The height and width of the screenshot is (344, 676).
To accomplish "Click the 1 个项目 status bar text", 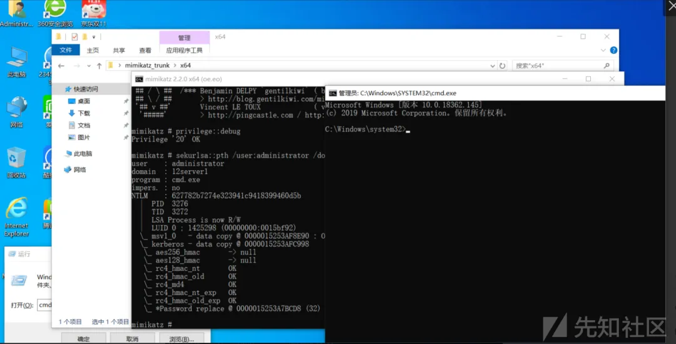I will (70, 321).
